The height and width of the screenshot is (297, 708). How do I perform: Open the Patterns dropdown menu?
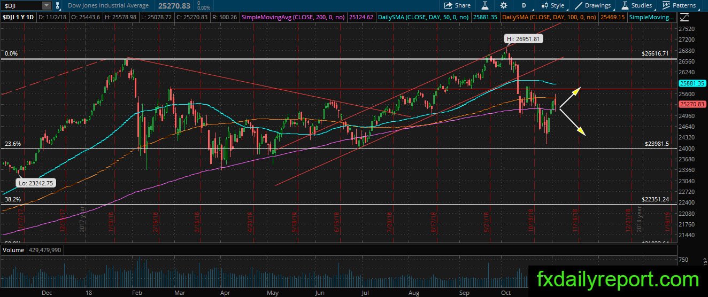[x=680, y=5]
